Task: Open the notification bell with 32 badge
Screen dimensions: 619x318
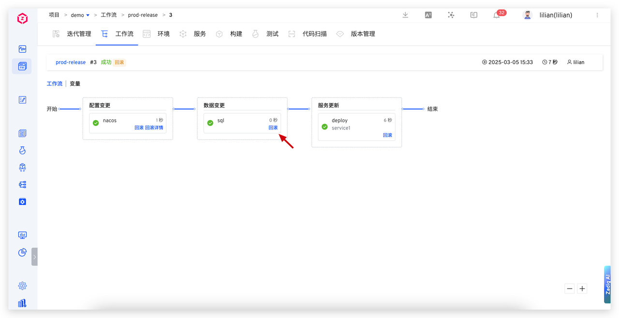Action: [x=497, y=15]
